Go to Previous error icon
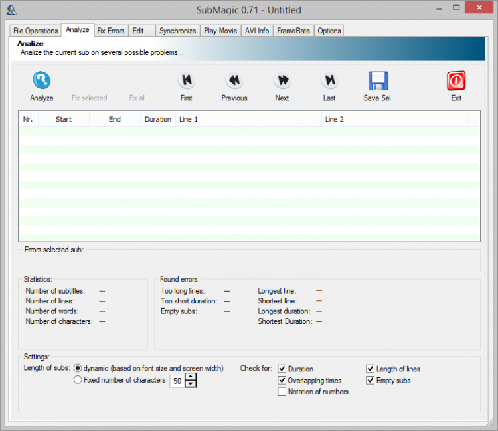Image resolution: width=498 pixels, height=431 pixels. pyautogui.click(x=234, y=80)
